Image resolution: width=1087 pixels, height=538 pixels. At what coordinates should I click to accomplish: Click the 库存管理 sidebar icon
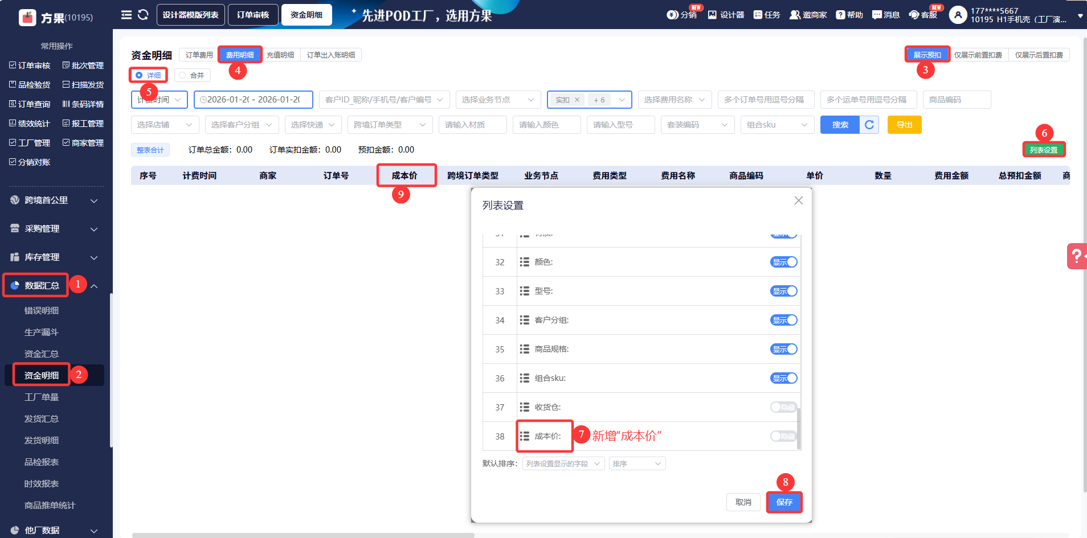click(x=15, y=257)
